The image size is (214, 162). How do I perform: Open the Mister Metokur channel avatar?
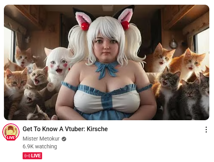(x=11, y=132)
